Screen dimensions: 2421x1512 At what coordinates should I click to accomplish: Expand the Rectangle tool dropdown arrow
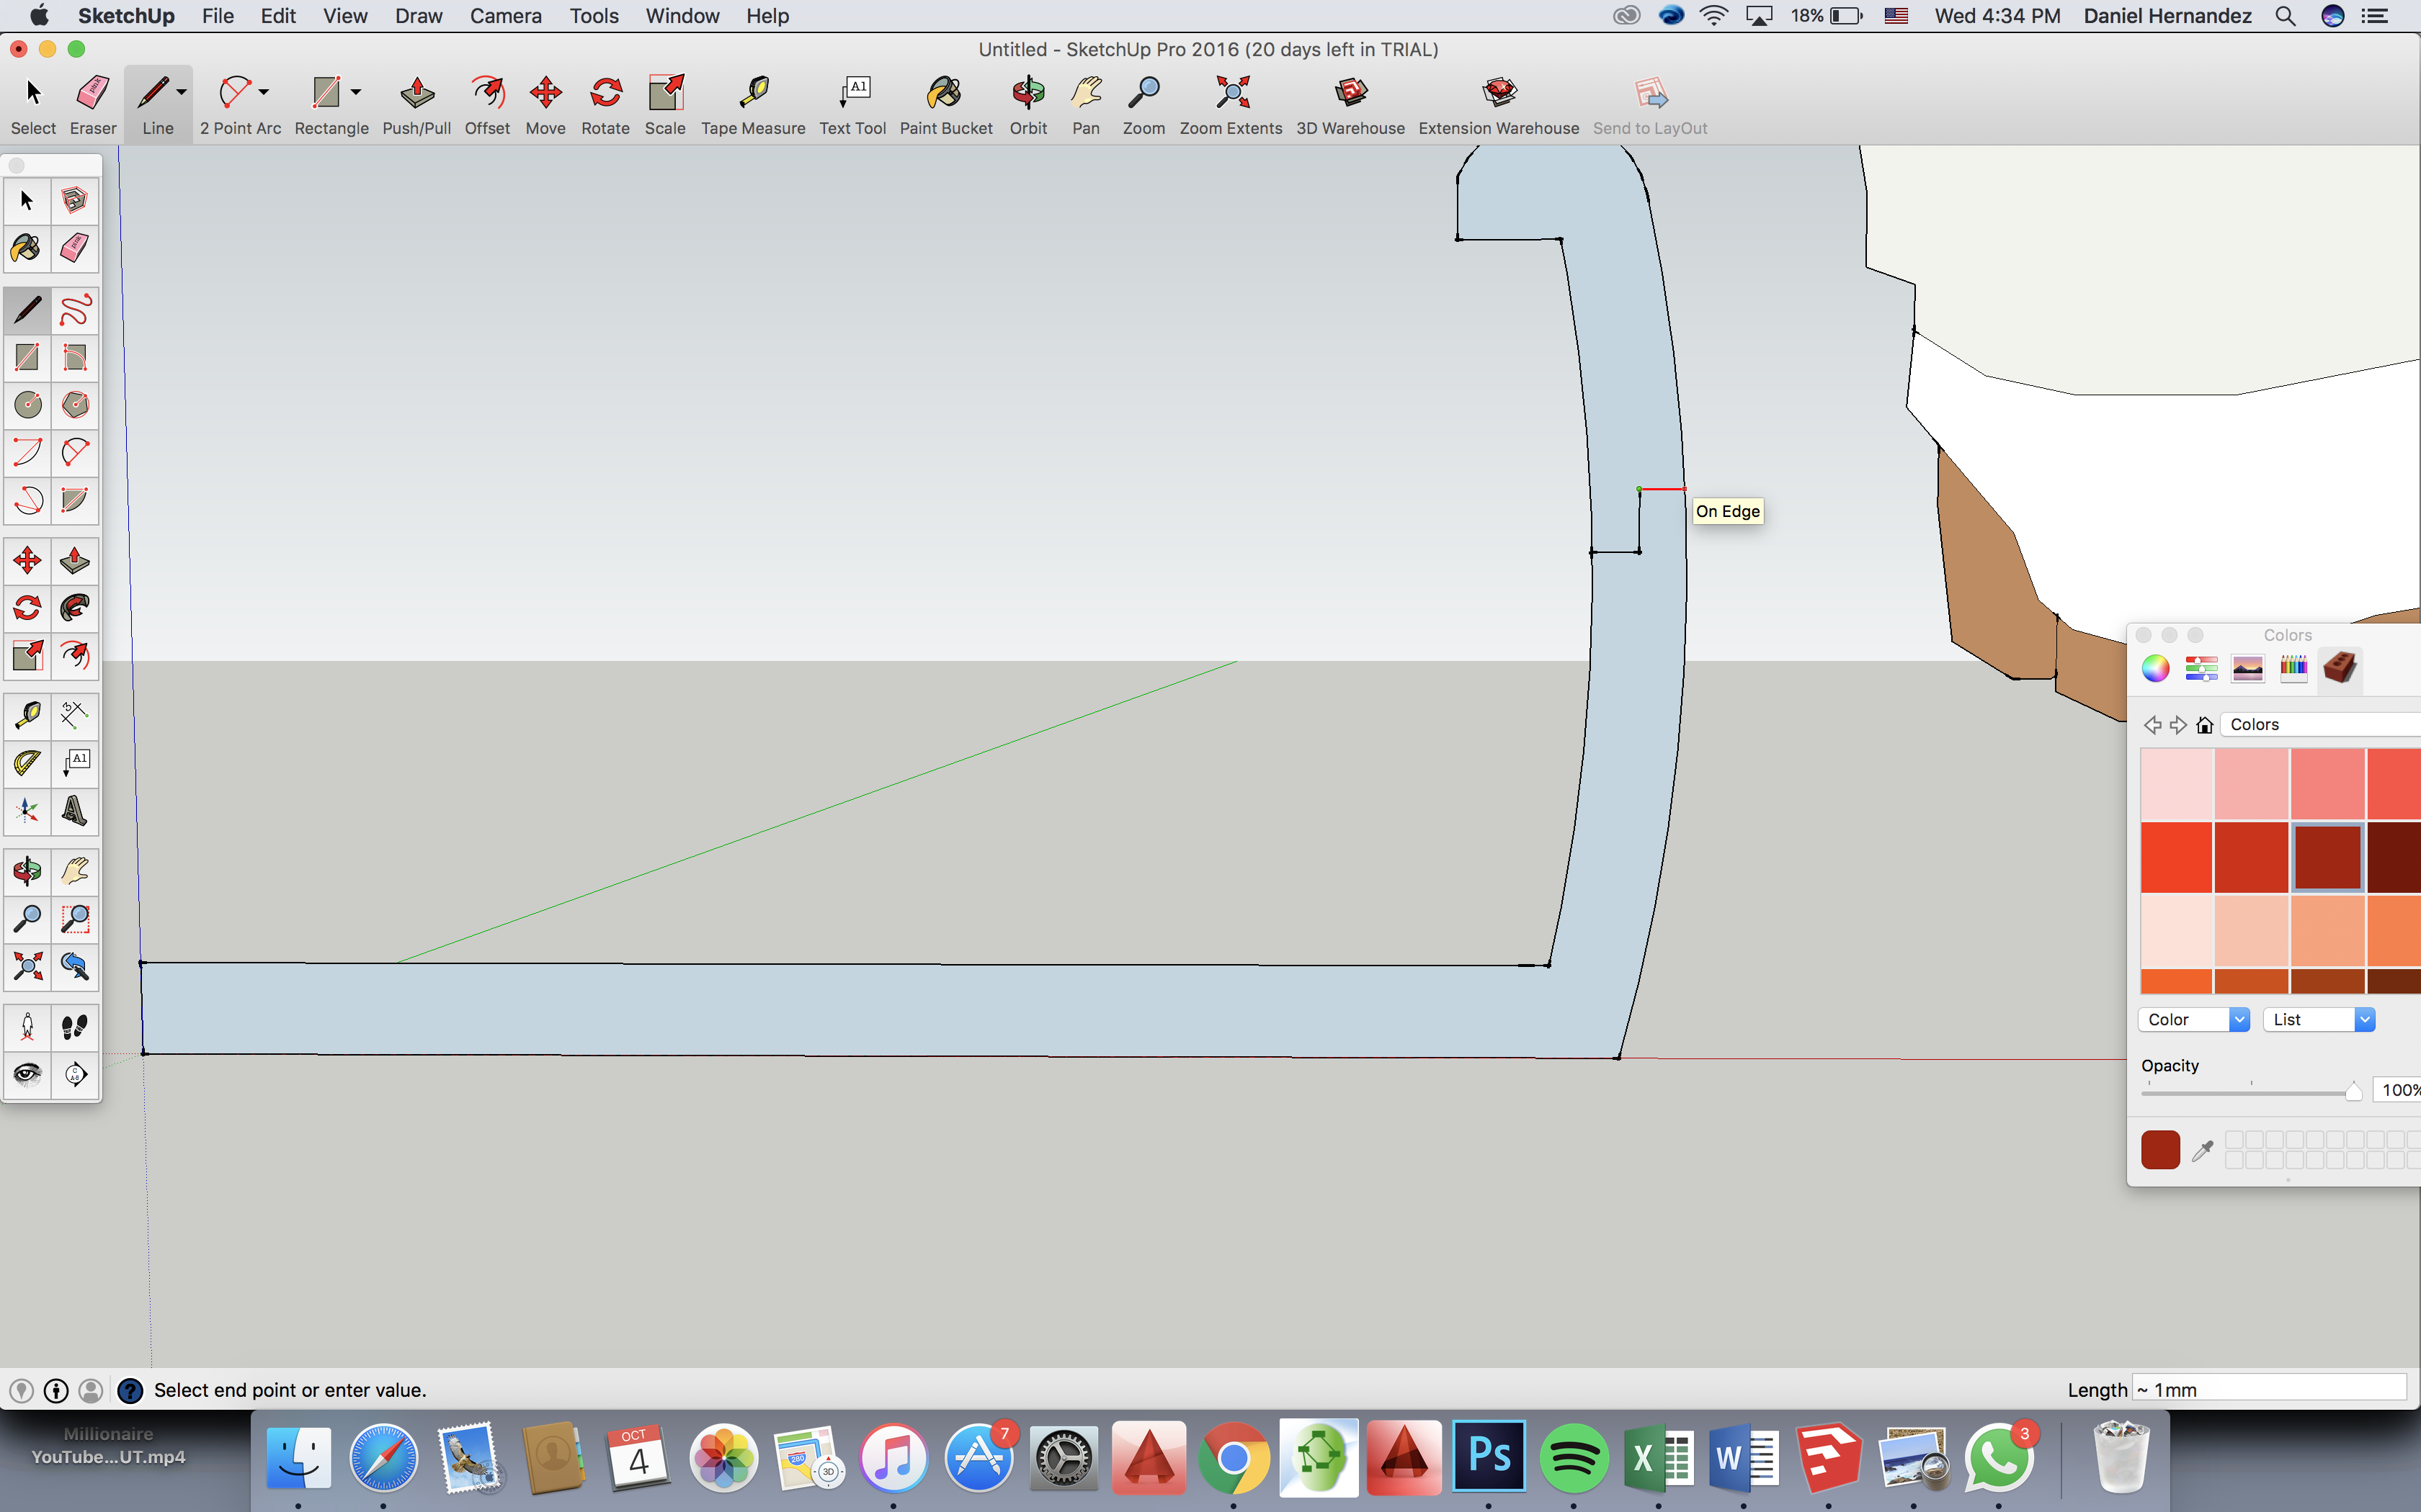click(x=355, y=92)
